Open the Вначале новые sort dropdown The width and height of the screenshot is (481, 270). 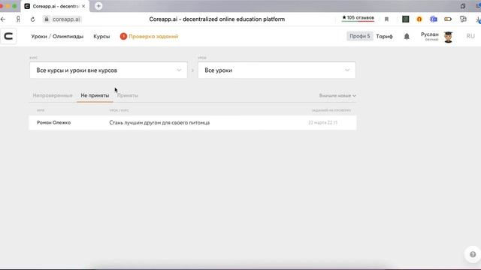(x=337, y=96)
